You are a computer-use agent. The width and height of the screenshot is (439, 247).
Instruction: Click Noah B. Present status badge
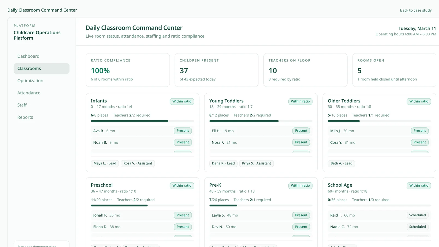(183, 142)
